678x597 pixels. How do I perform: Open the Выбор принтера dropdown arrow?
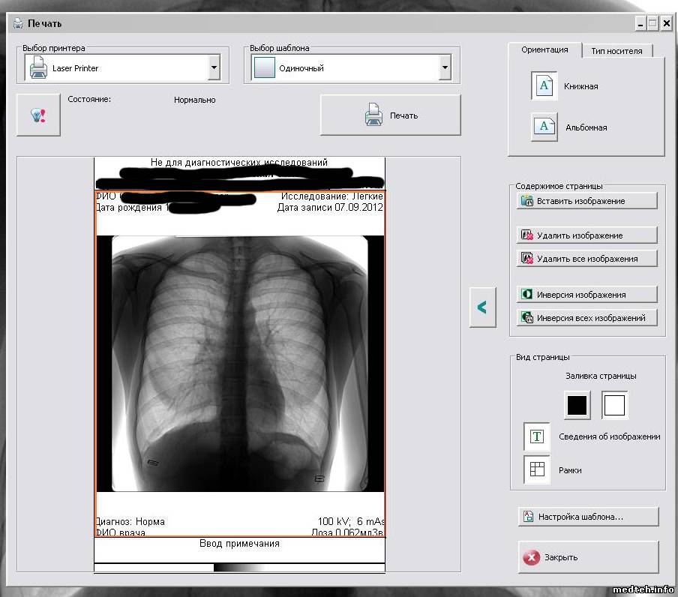(214, 68)
